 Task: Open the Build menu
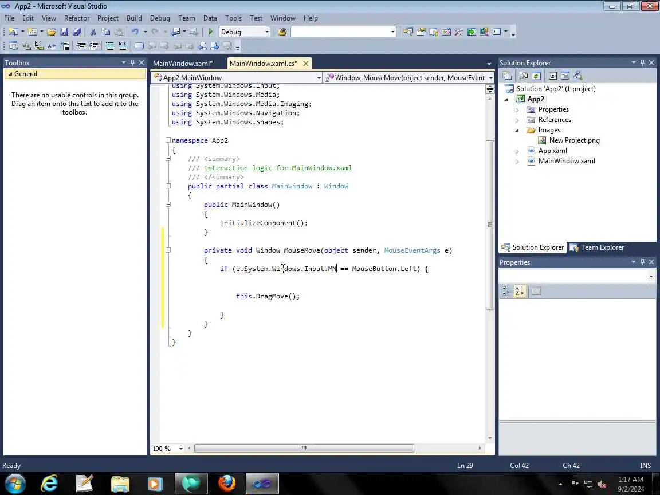click(x=134, y=18)
